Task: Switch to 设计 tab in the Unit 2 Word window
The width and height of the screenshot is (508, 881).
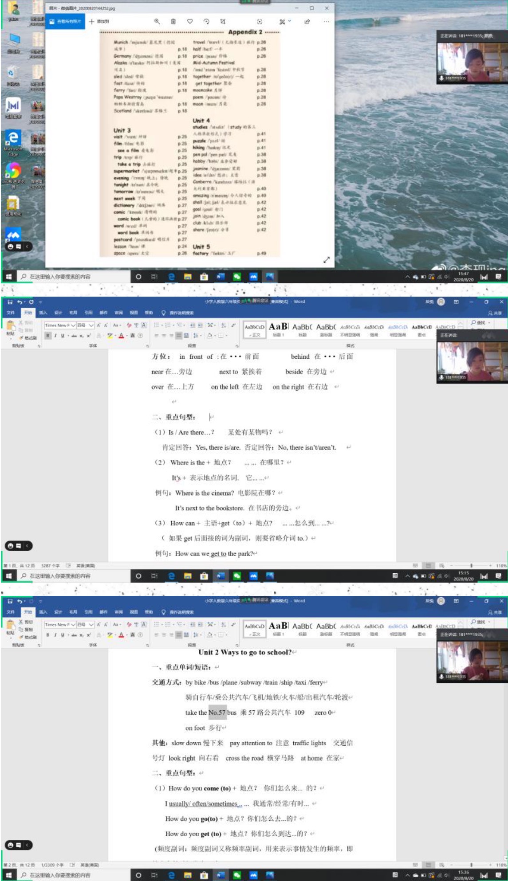Action: (58, 612)
